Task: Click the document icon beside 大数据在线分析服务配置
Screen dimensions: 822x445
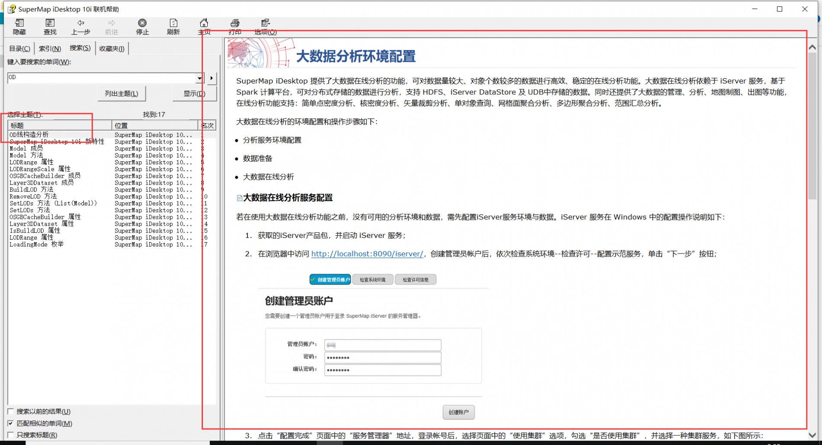Action: [239, 198]
